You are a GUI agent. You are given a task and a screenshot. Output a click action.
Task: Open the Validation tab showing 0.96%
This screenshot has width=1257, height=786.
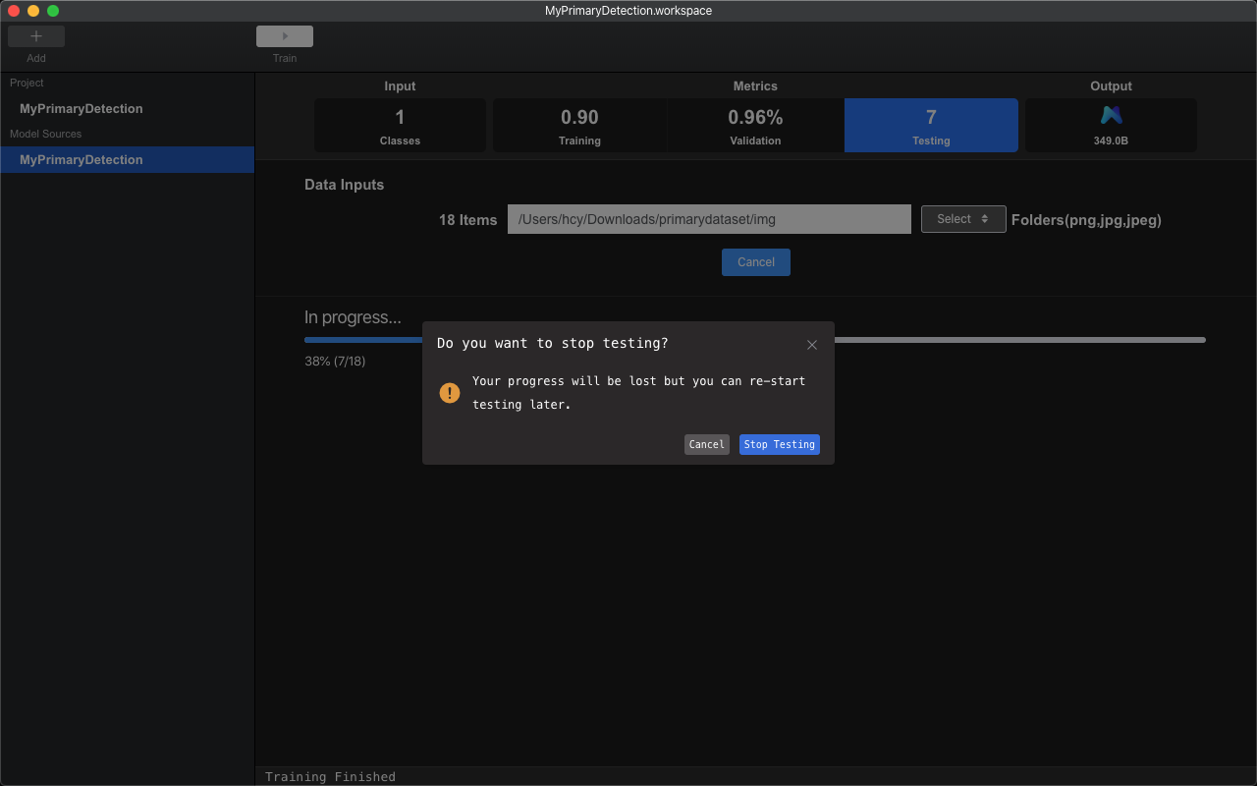pyautogui.click(x=755, y=125)
